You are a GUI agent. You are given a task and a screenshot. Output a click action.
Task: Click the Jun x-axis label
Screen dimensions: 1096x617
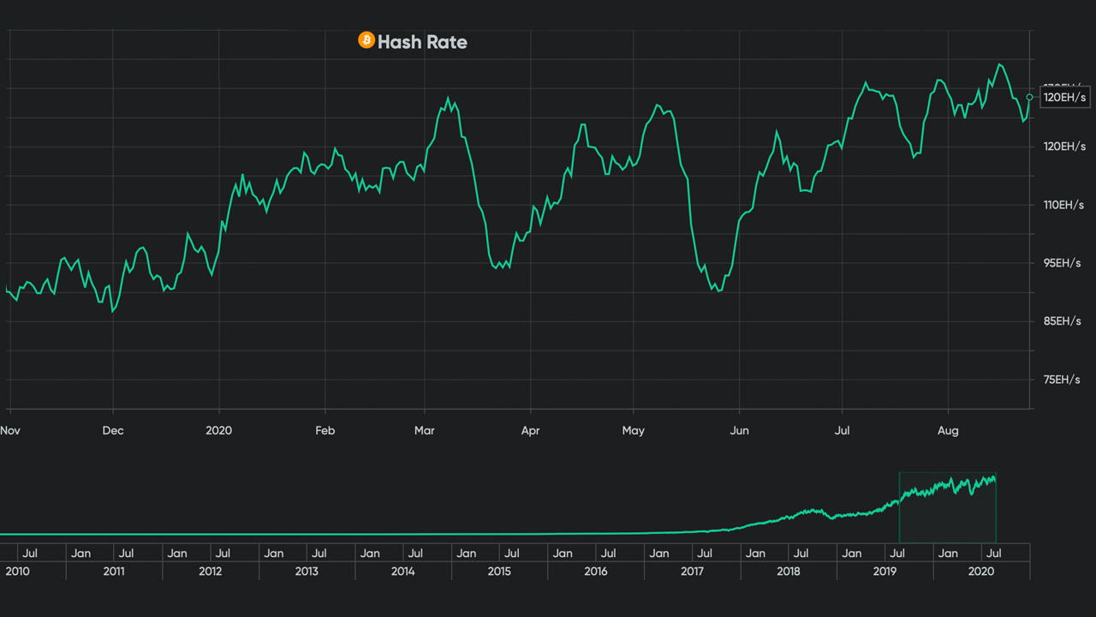click(x=739, y=430)
